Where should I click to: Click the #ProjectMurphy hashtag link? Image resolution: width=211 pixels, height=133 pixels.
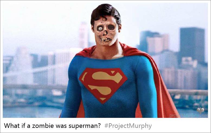(128, 126)
